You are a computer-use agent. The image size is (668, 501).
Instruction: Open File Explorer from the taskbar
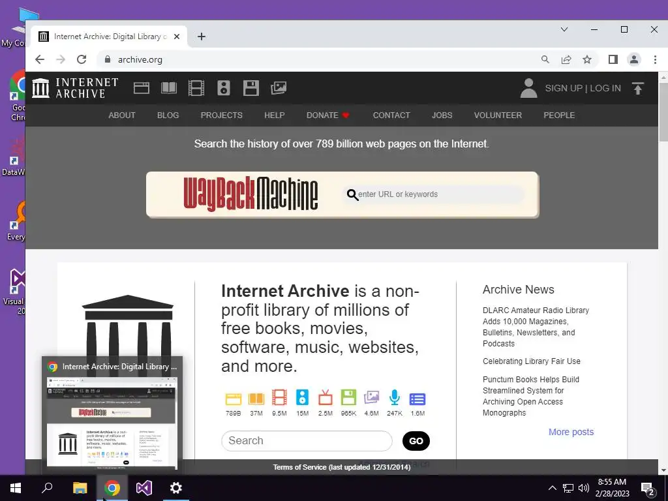[x=80, y=488]
